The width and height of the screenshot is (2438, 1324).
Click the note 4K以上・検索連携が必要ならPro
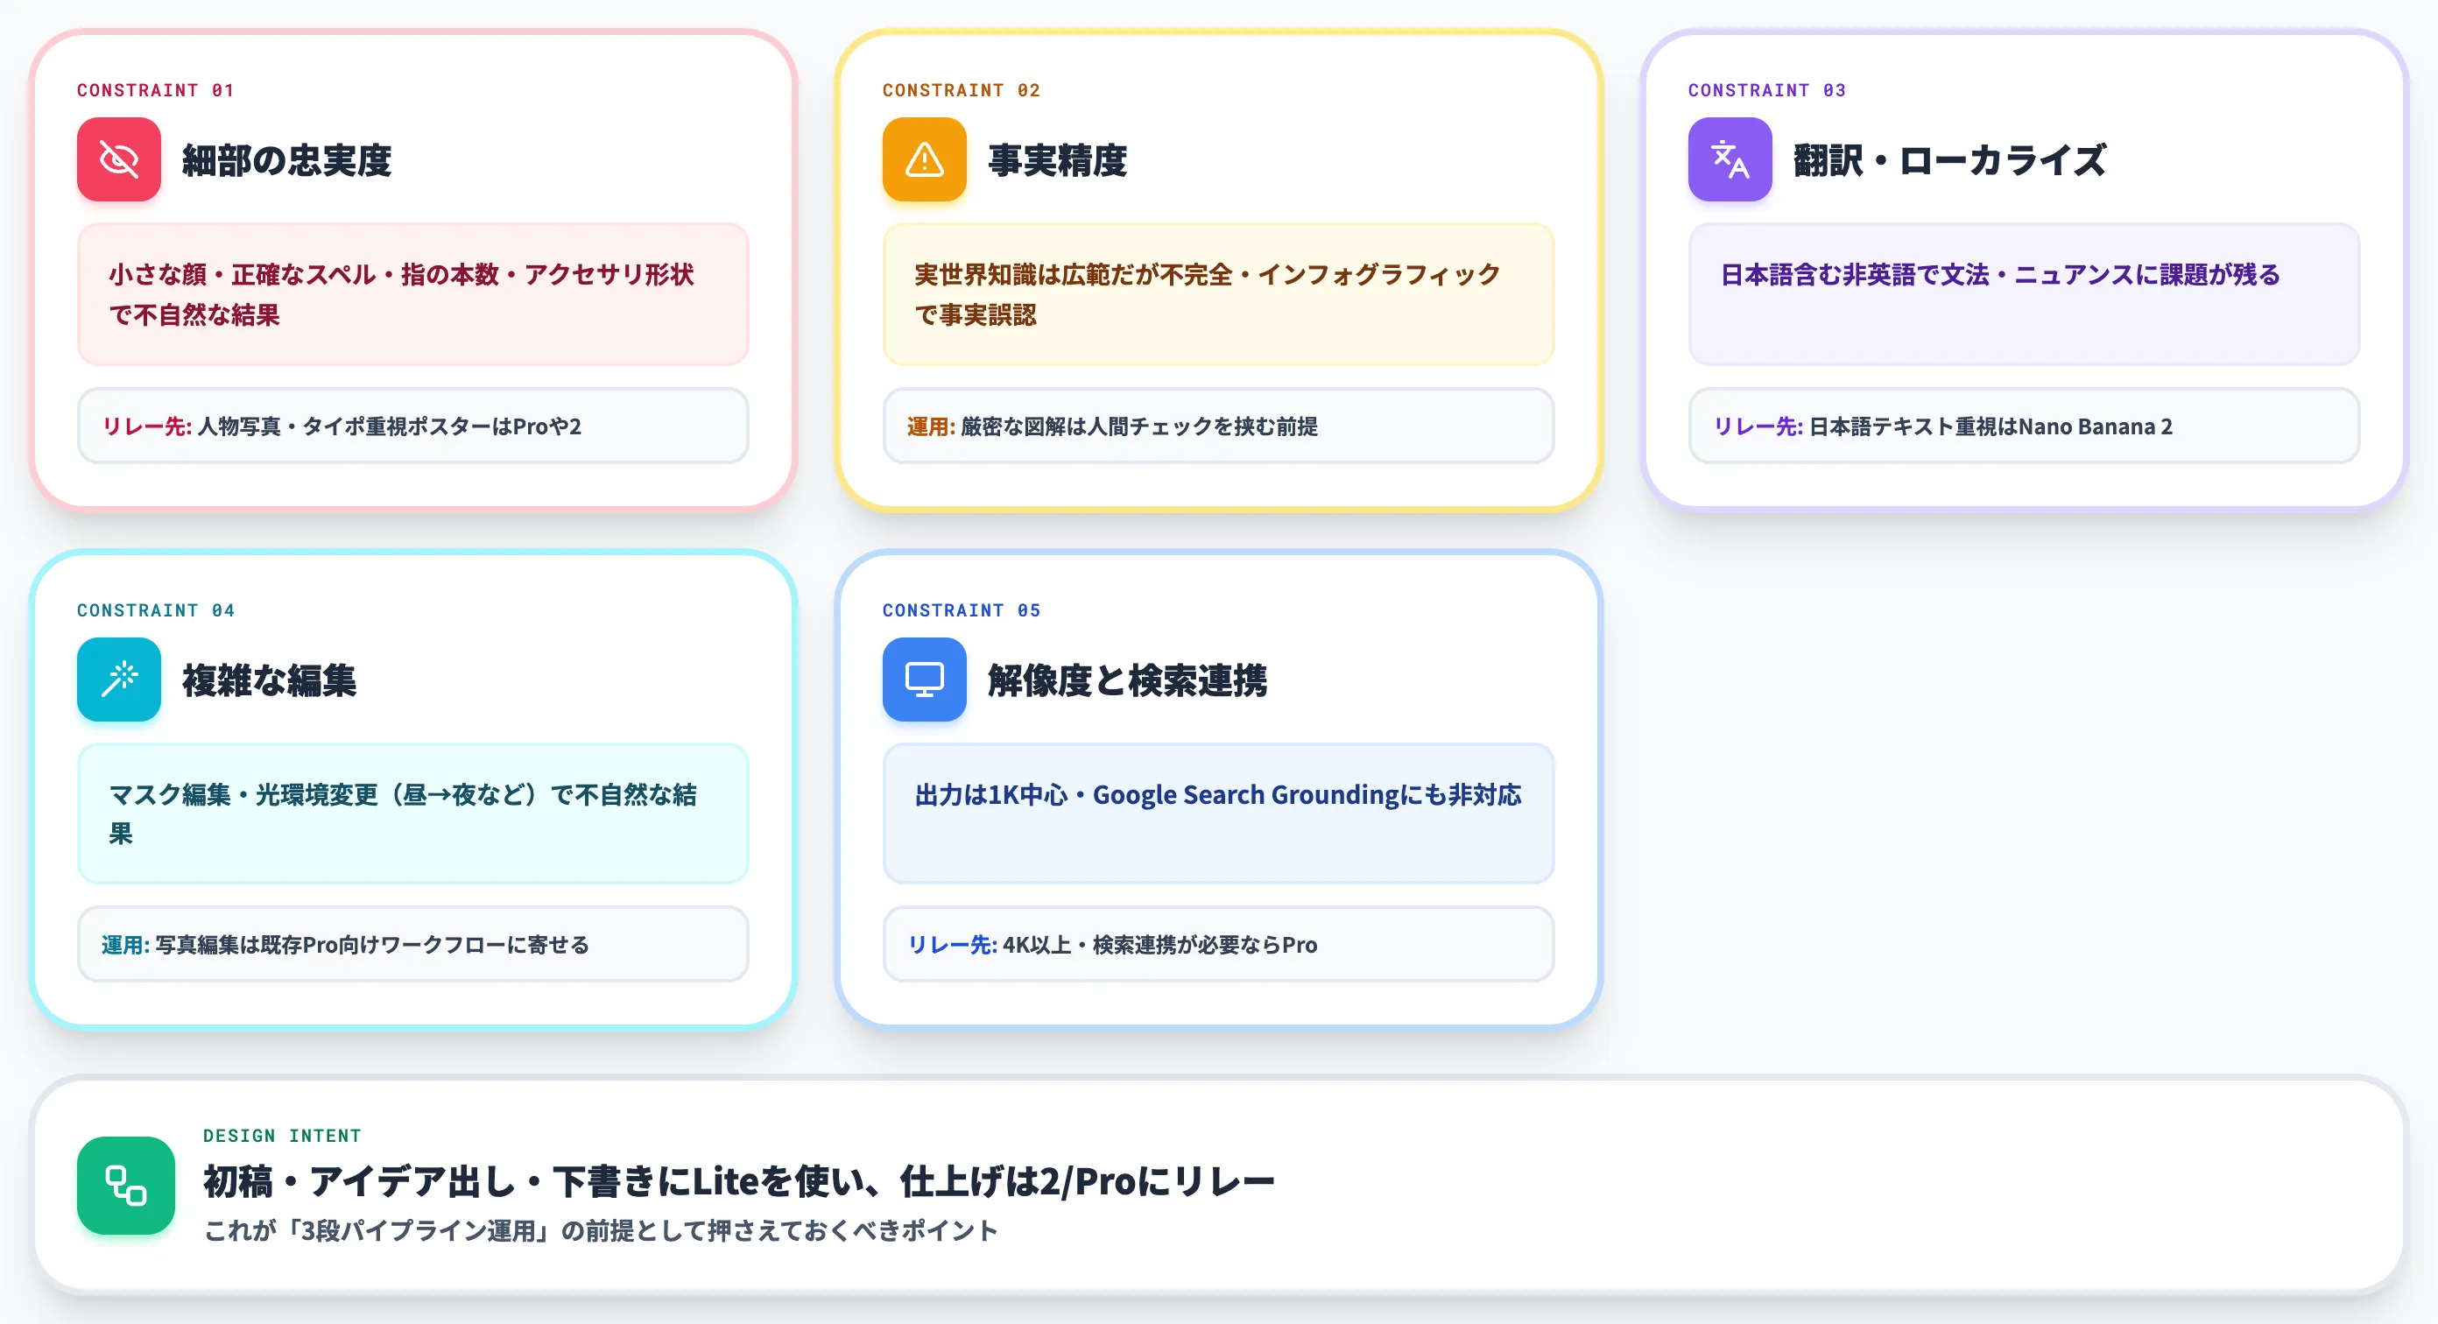tap(1218, 945)
